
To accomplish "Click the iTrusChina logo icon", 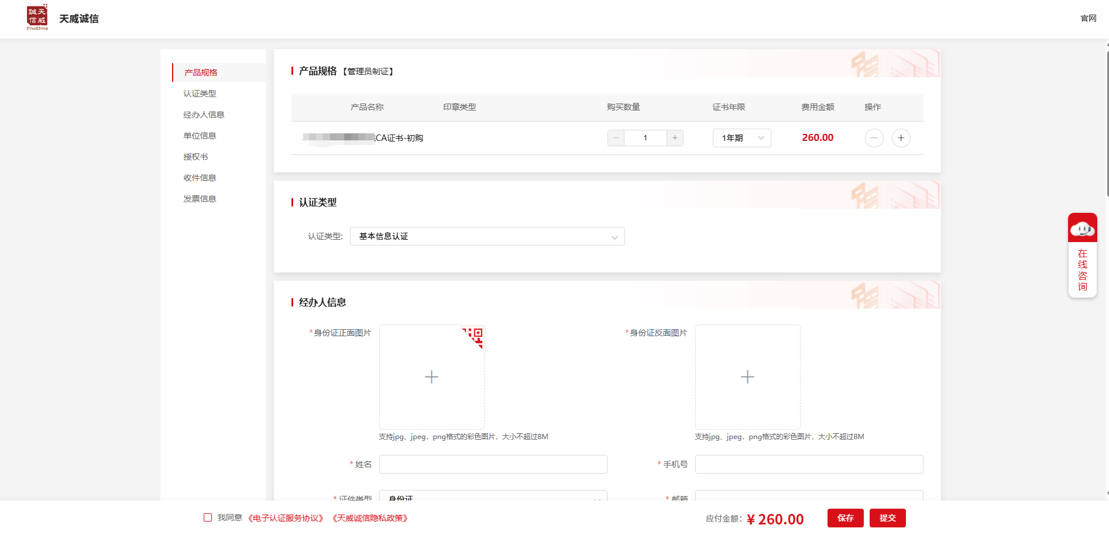I will coord(37,18).
